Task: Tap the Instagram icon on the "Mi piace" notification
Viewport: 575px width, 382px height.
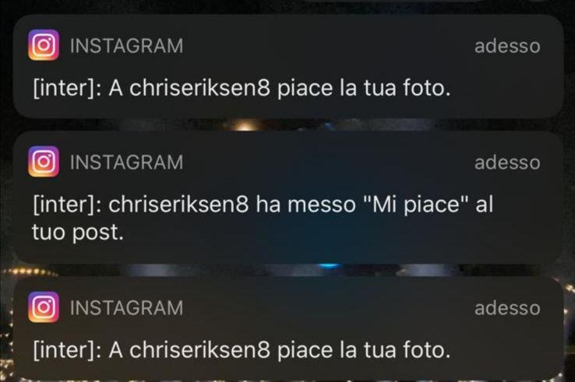Action: coord(44,162)
